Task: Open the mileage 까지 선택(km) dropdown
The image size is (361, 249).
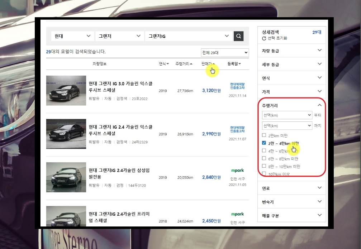Action: click(287, 126)
